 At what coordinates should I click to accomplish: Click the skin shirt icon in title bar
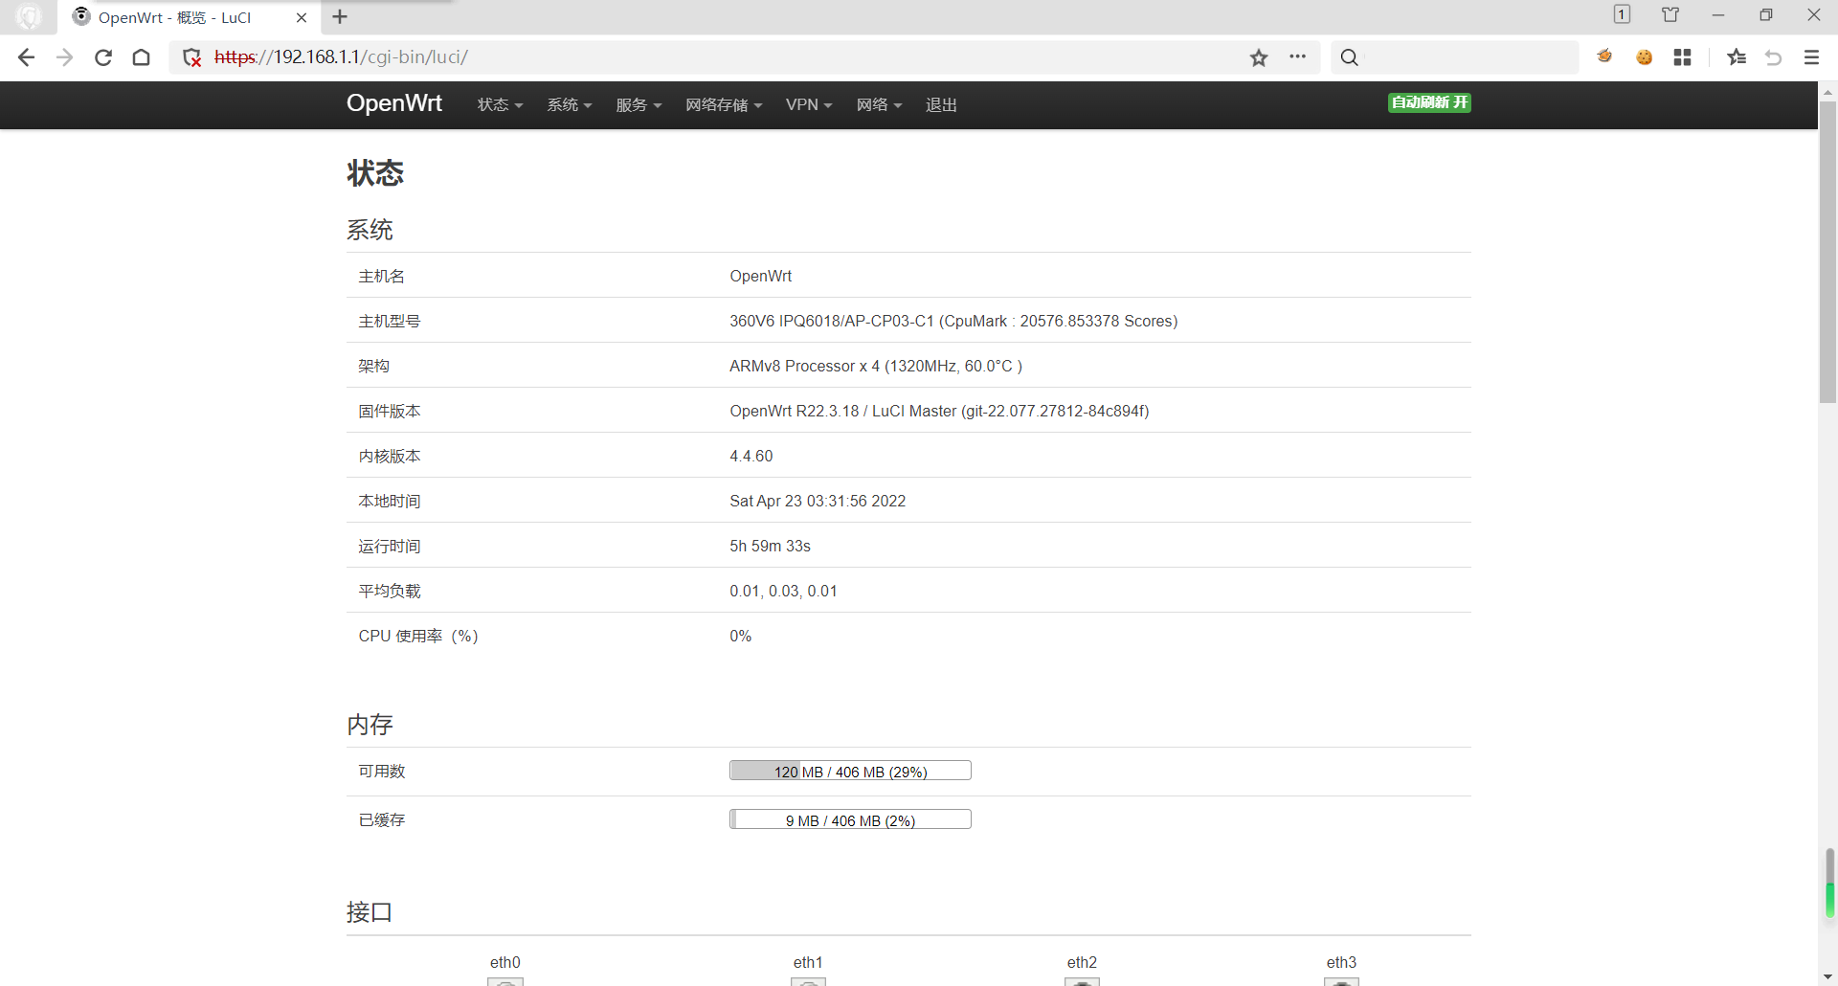point(1670,14)
